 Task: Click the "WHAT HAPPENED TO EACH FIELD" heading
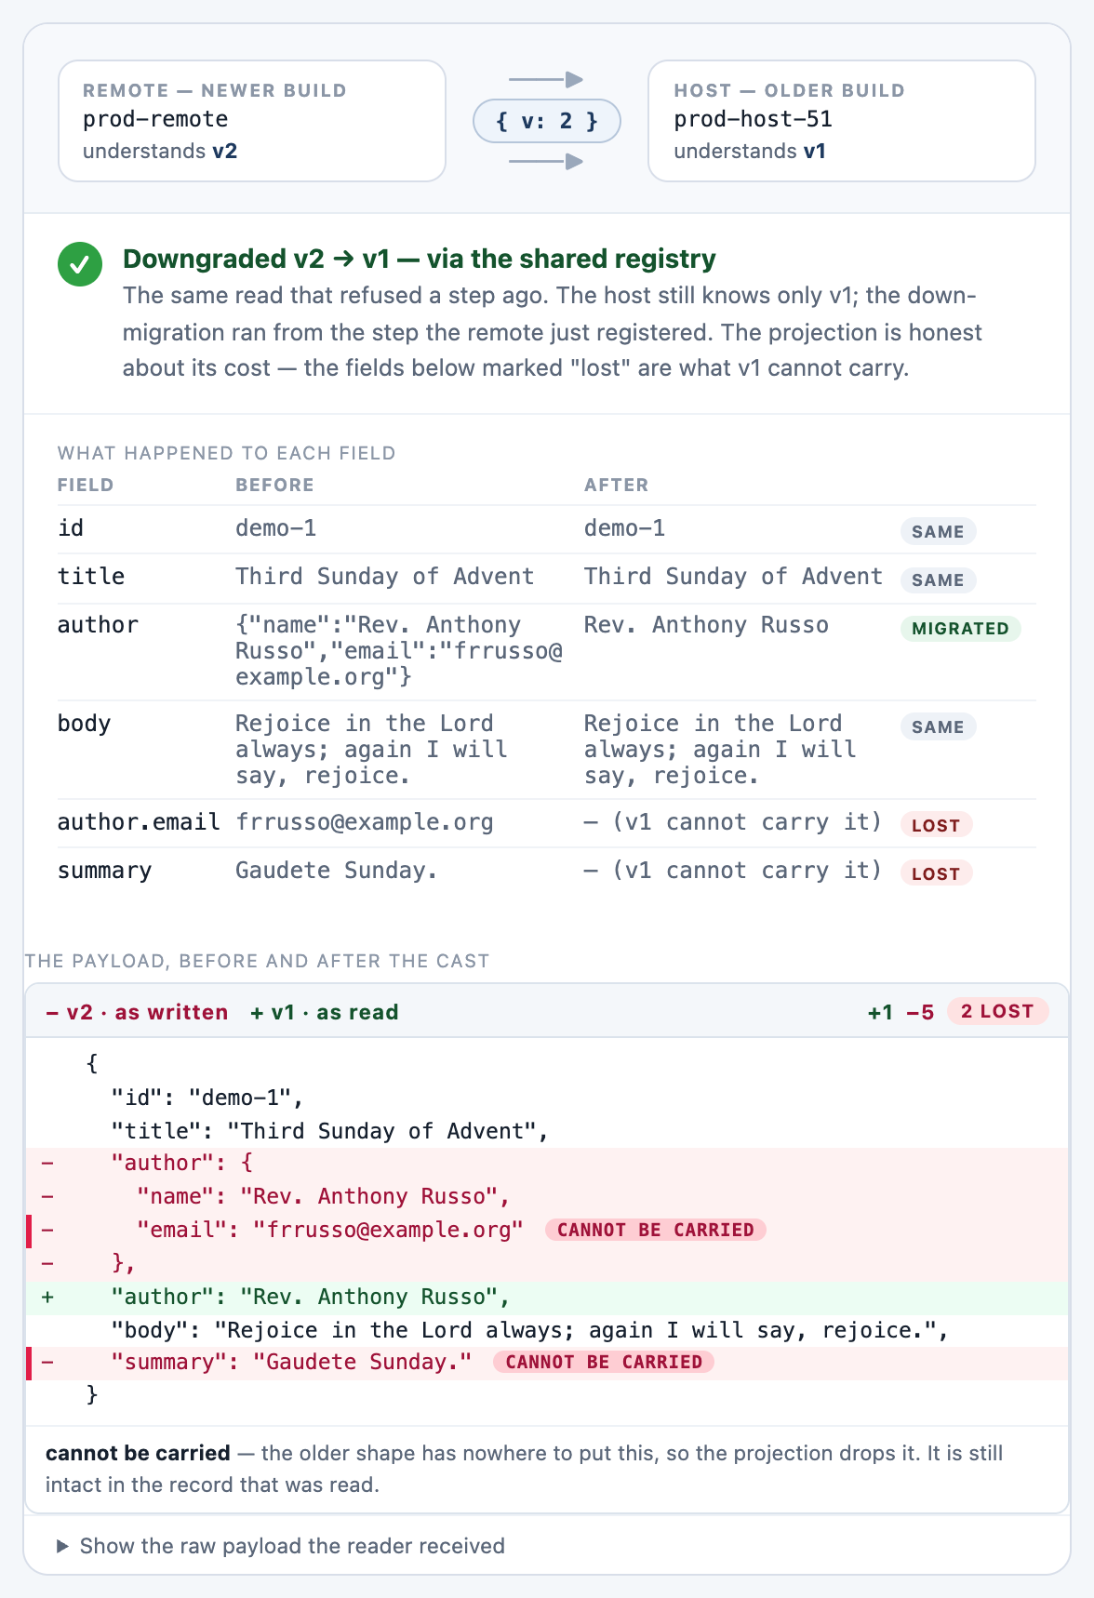(227, 453)
